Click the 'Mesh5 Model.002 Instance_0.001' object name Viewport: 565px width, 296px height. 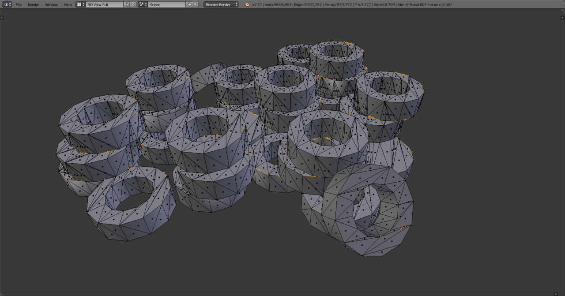[x=425, y=4]
